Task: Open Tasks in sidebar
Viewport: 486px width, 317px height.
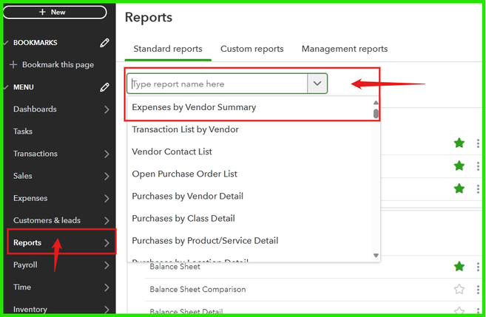Action: pos(23,132)
